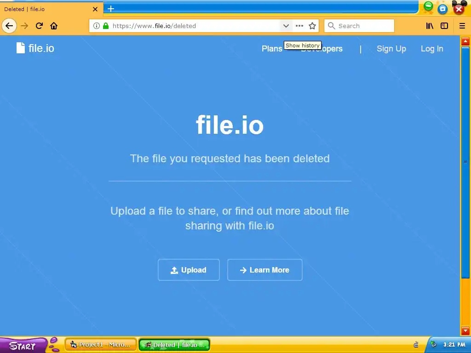The width and height of the screenshot is (471, 353).
Task: Toggle the sidebar view icon
Action: pos(444,26)
